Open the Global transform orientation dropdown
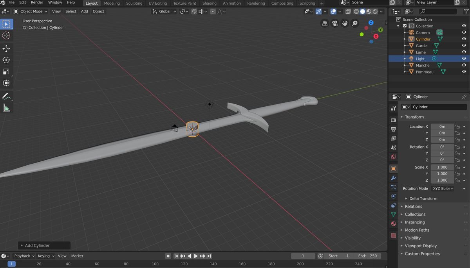Screen dimensions: 470x268 pyautogui.click(x=164, y=11)
